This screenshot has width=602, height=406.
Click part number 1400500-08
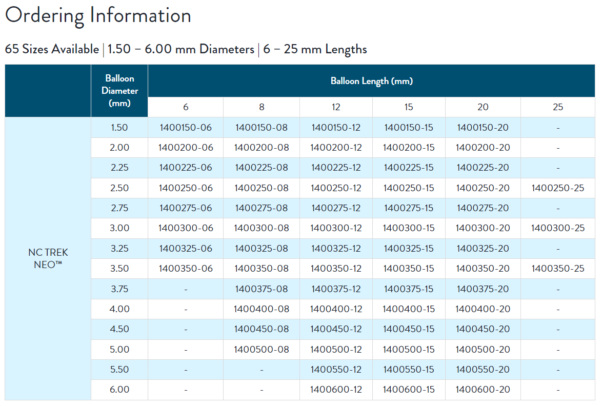pyautogui.click(x=262, y=350)
